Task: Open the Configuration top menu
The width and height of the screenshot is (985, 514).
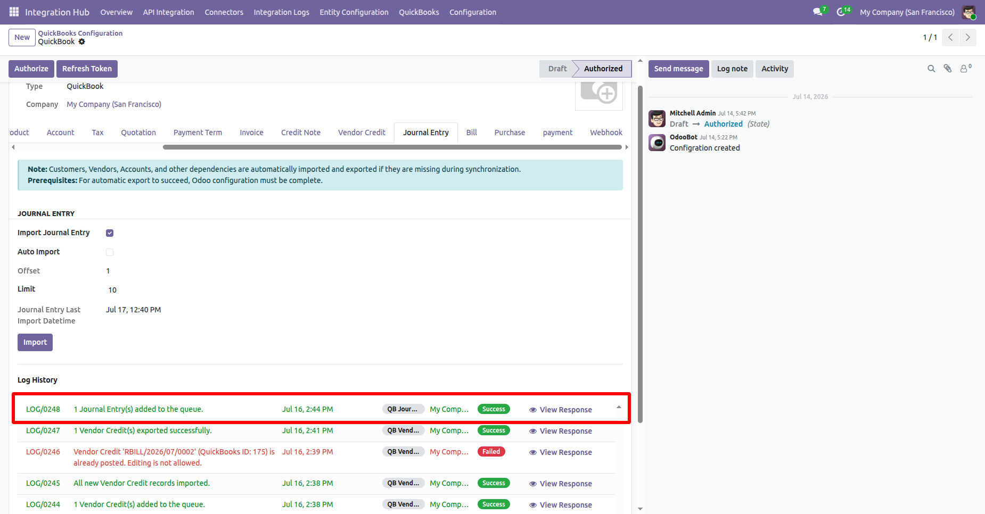Action: tap(473, 12)
